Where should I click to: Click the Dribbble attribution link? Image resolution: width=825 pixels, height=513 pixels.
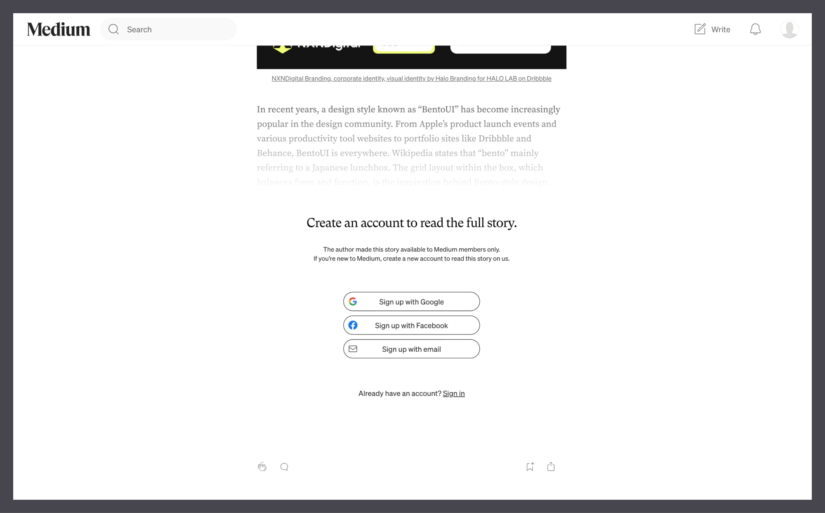pos(411,78)
